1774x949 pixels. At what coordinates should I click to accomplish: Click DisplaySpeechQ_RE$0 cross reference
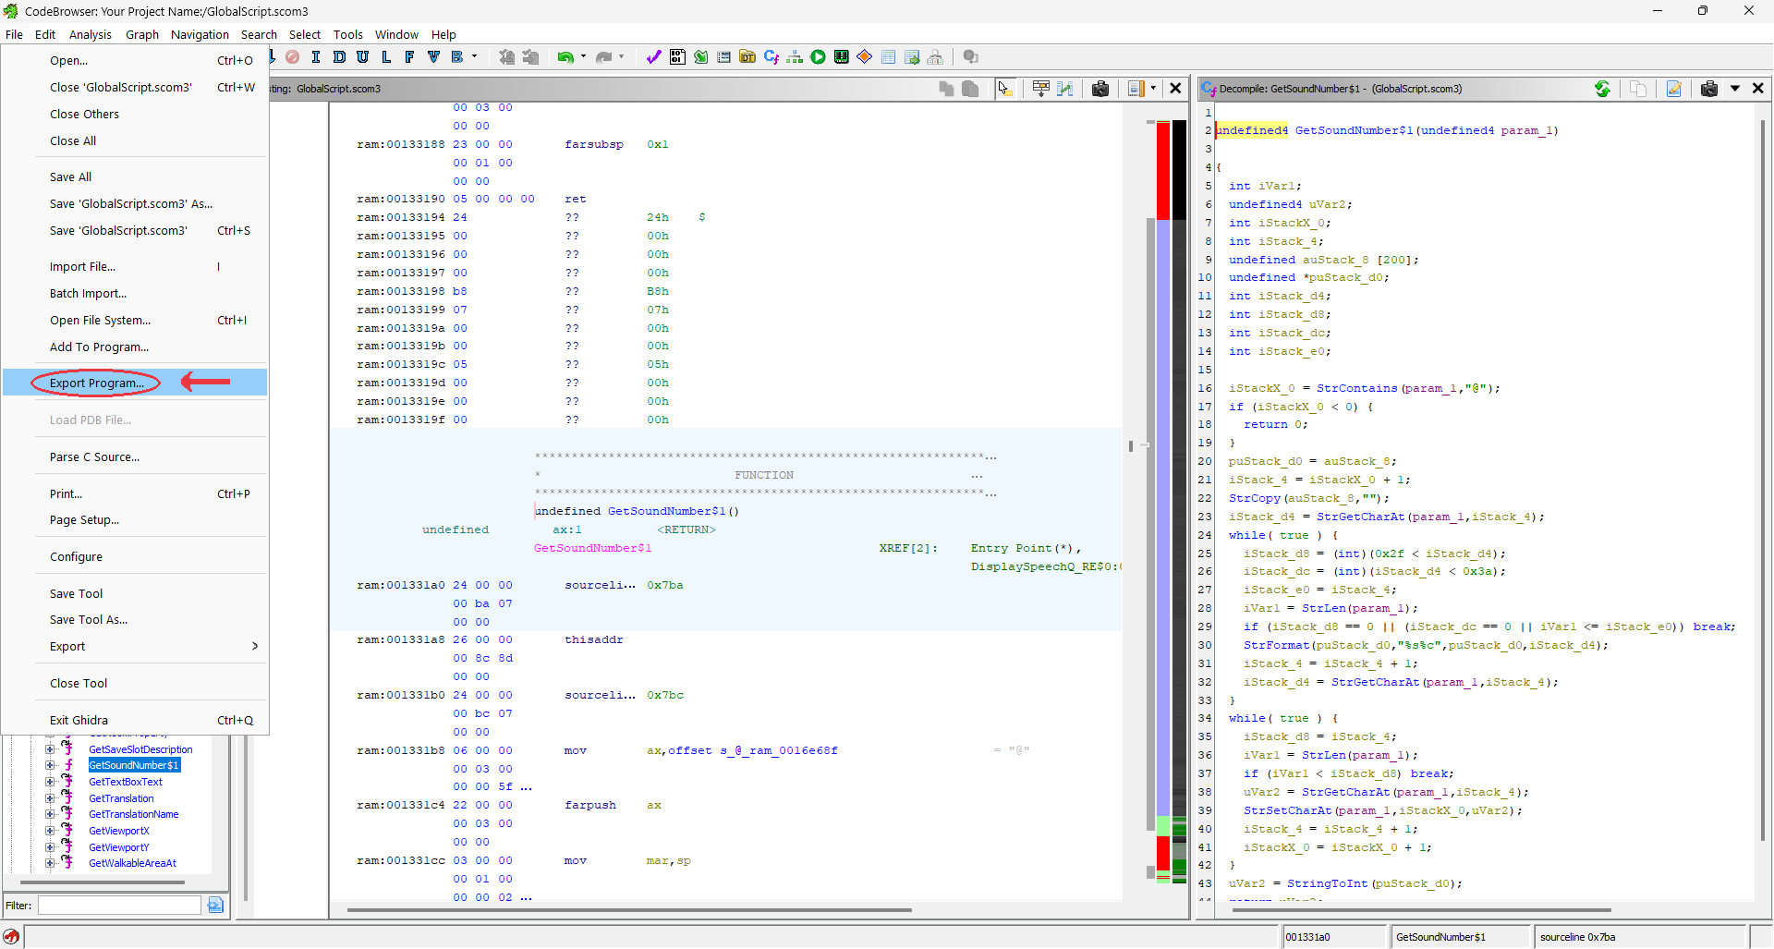click(1044, 566)
